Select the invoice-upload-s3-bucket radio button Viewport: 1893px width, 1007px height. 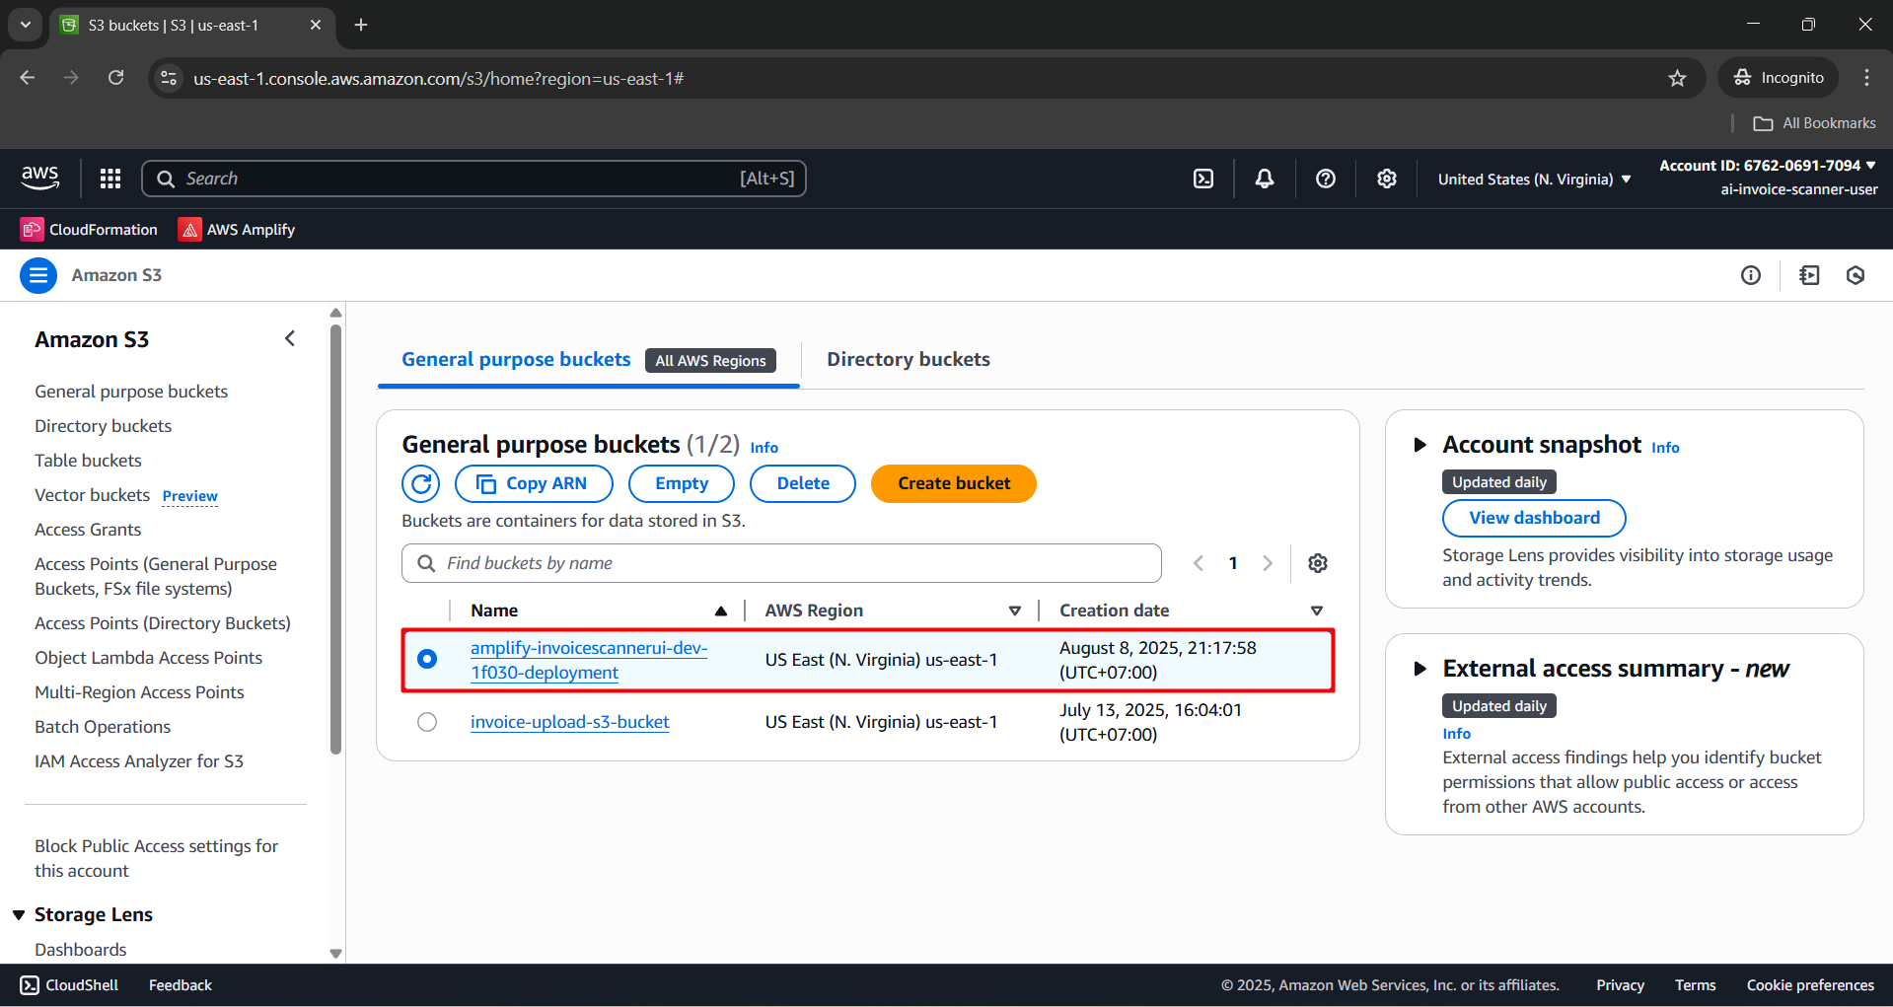pyautogui.click(x=427, y=722)
